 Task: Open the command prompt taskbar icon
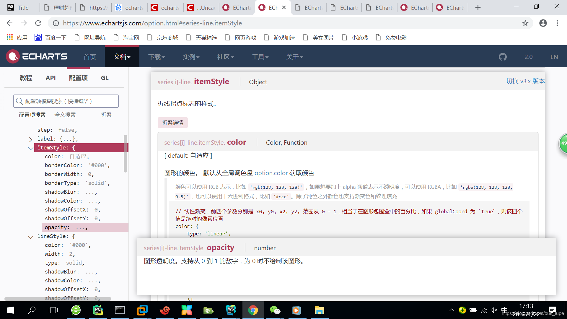[120, 310]
